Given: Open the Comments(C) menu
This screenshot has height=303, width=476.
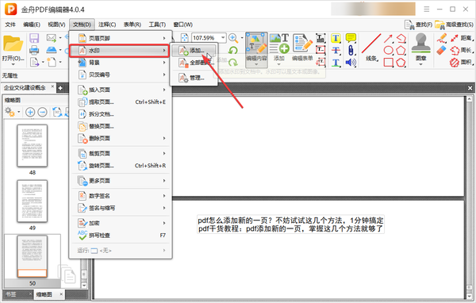Looking at the screenshot, I should (x=107, y=25).
